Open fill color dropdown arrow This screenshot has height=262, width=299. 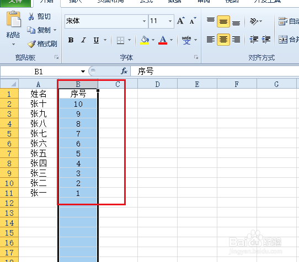click(153, 40)
